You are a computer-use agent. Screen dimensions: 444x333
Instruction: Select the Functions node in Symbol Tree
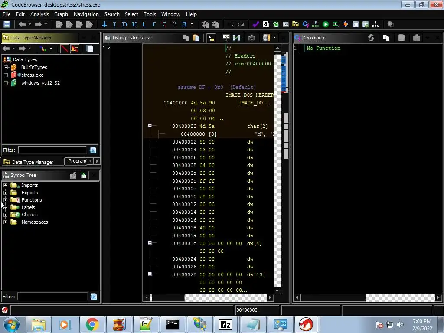point(32,200)
